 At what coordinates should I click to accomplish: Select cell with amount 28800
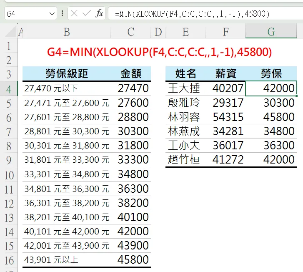point(131,117)
